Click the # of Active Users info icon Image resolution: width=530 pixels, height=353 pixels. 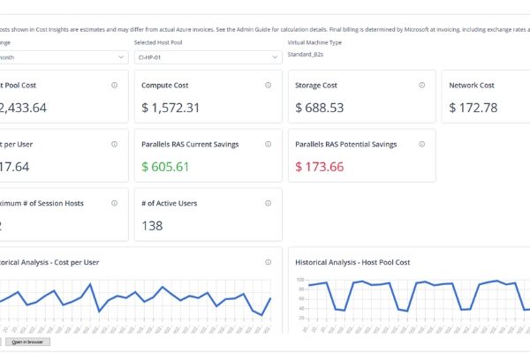point(268,203)
